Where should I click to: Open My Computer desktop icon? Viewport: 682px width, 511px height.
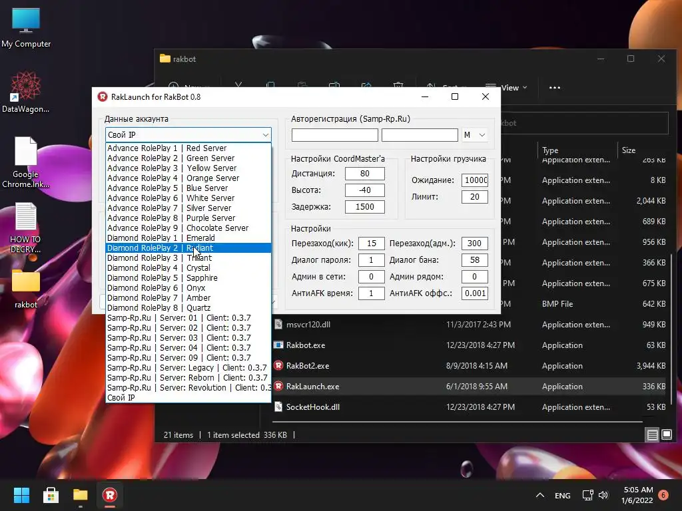(26, 27)
